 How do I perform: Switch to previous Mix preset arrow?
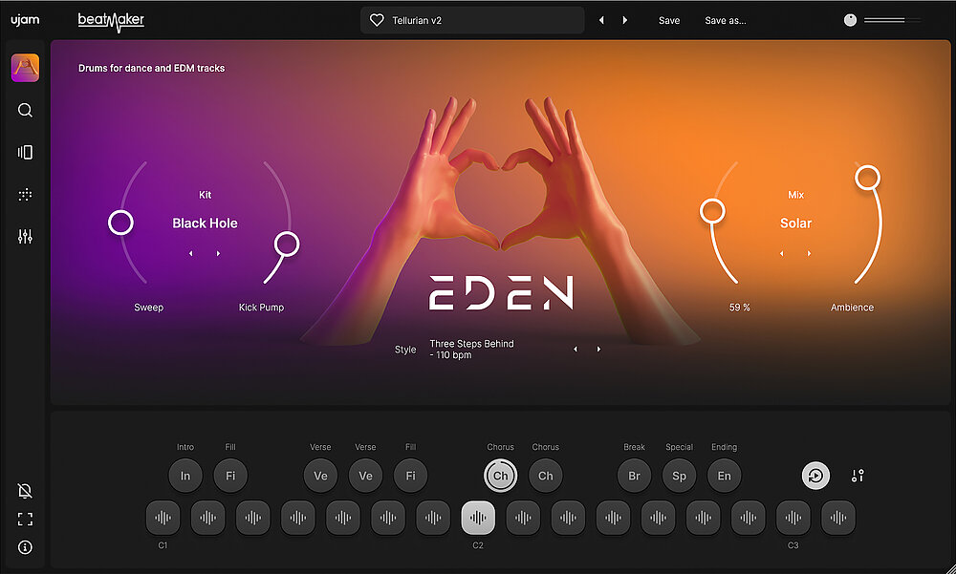click(782, 253)
